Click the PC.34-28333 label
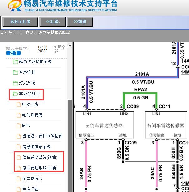 (x=43, y=49)
